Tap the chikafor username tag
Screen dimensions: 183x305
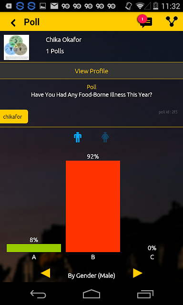(x=14, y=116)
